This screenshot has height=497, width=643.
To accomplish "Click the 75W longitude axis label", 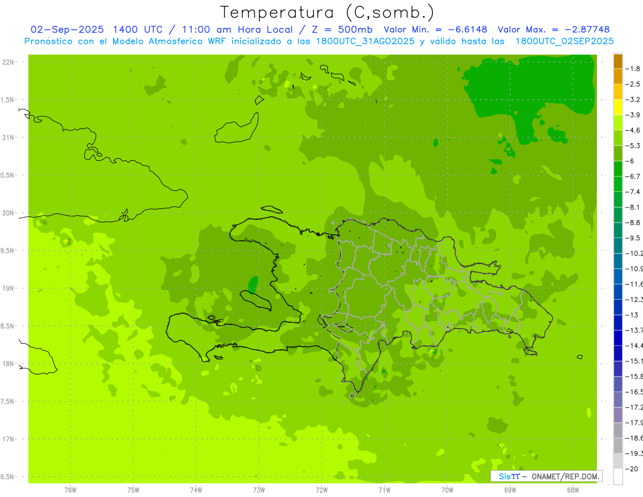I will click(x=133, y=489).
